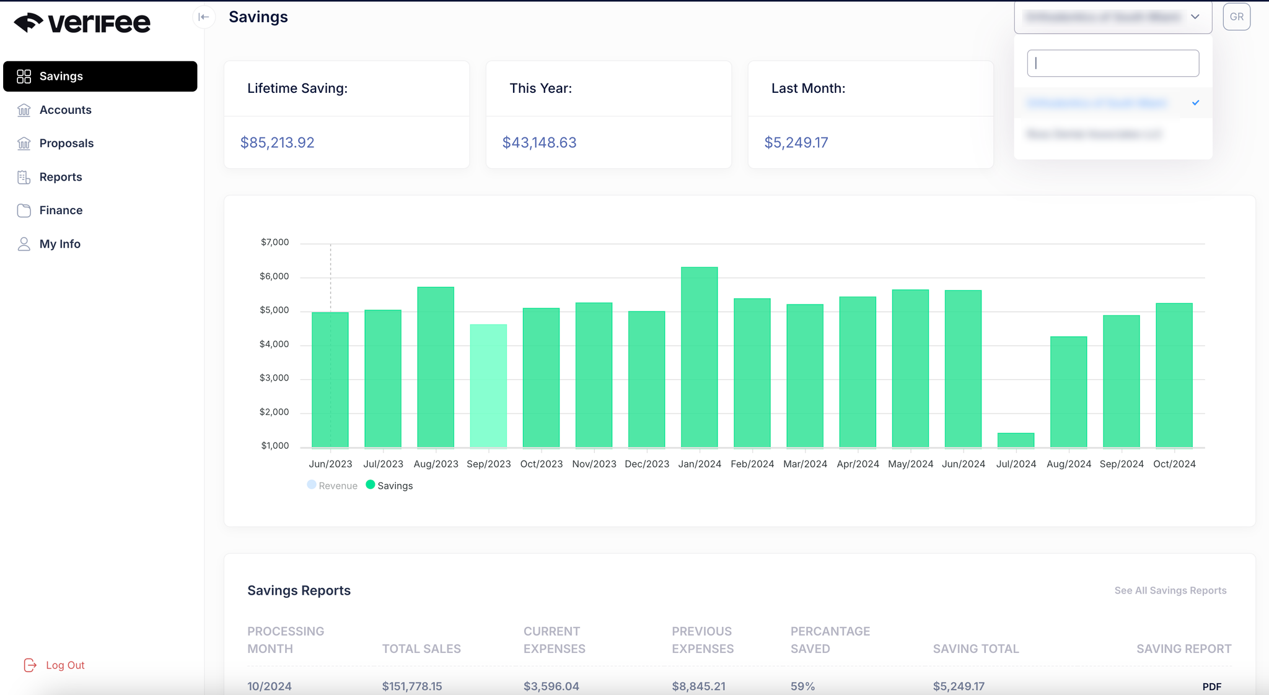The height and width of the screenshot is (695, 1269).
Task: Click the Log Out exit icon
Action: [x=30, y=665]
